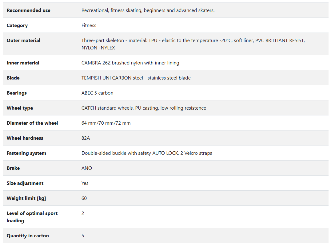
Task: Click the CATCH standard wheels description
Action: (x=144, y=108)
